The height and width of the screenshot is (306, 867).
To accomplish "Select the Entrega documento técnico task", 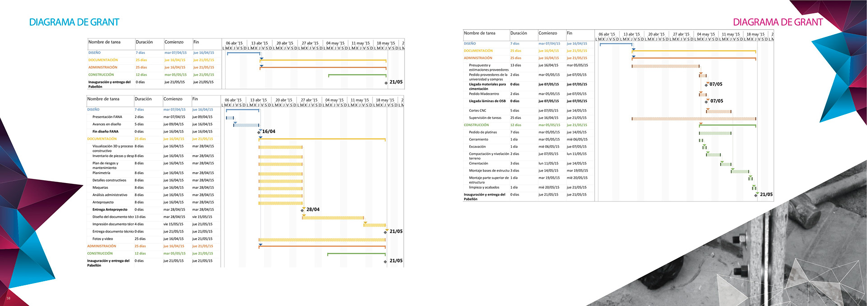I will 113,232.
